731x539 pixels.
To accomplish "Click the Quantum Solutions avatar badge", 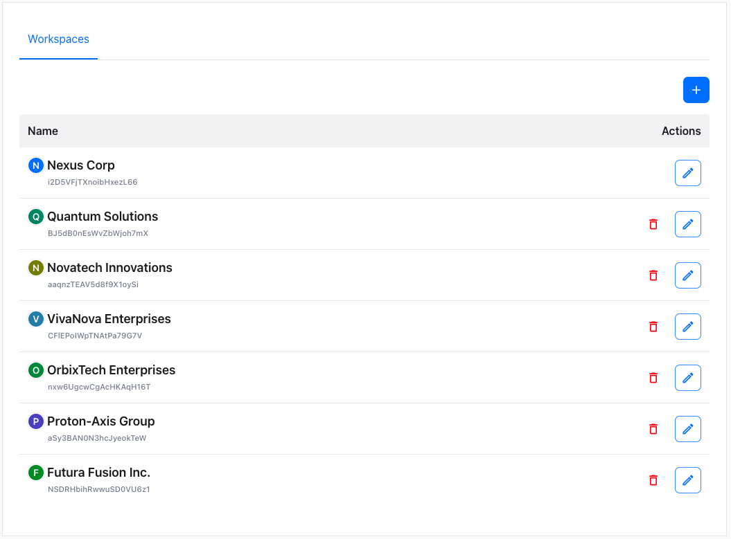I will [35, 217].
